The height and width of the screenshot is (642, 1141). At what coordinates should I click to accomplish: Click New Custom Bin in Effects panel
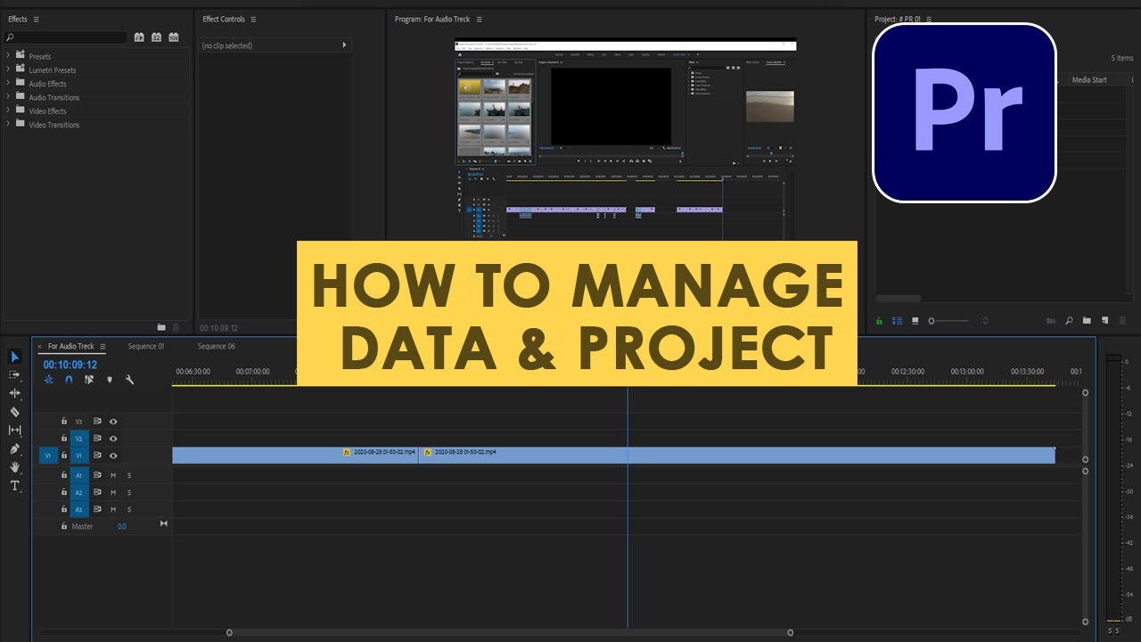[x=161, y=327]
